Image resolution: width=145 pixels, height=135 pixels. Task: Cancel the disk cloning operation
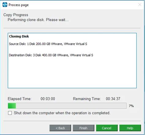[x=107, y=128]
